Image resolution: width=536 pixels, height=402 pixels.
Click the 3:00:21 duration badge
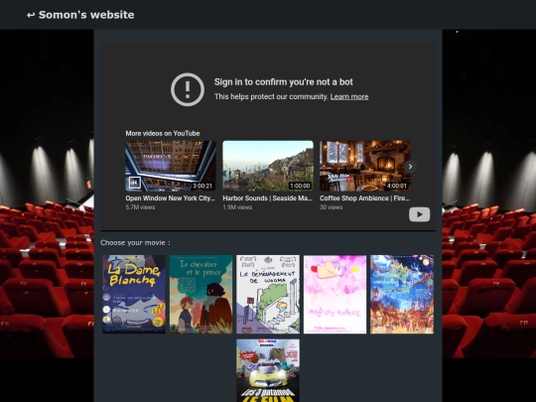click(x=202, y=186)
